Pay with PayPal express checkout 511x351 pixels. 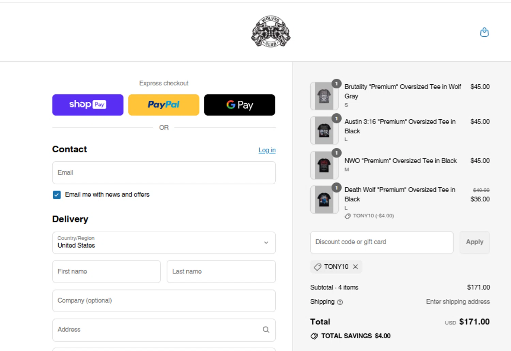[x=164, y=105]
